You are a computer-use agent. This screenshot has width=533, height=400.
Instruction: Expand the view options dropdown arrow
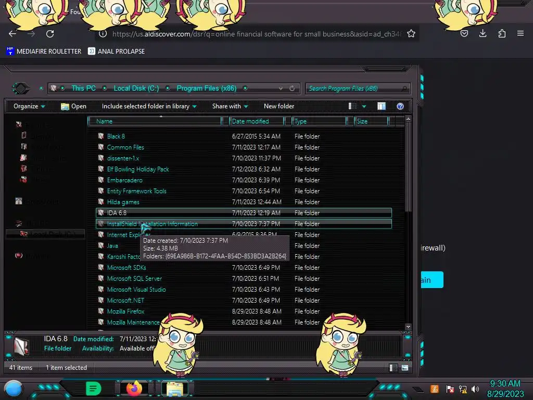pos(364,106)
